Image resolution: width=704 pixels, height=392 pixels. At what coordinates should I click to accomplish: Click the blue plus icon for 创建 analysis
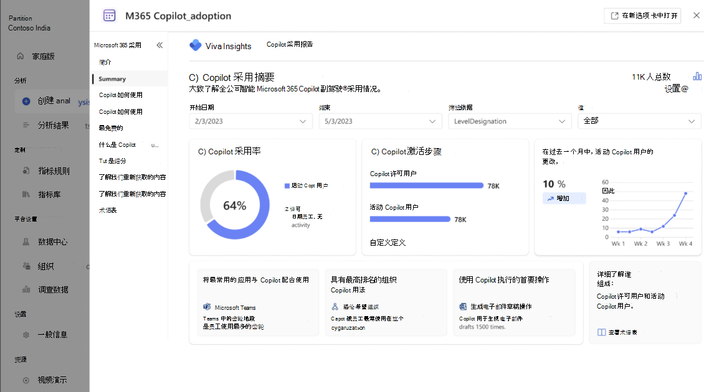26,101
